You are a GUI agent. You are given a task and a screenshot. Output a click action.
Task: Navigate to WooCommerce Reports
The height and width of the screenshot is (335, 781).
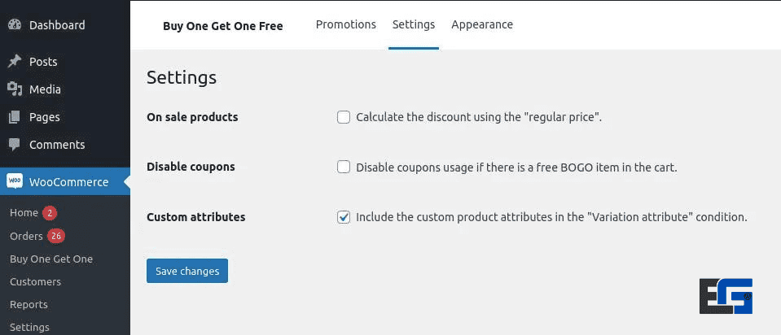click(x=29, y=305)
